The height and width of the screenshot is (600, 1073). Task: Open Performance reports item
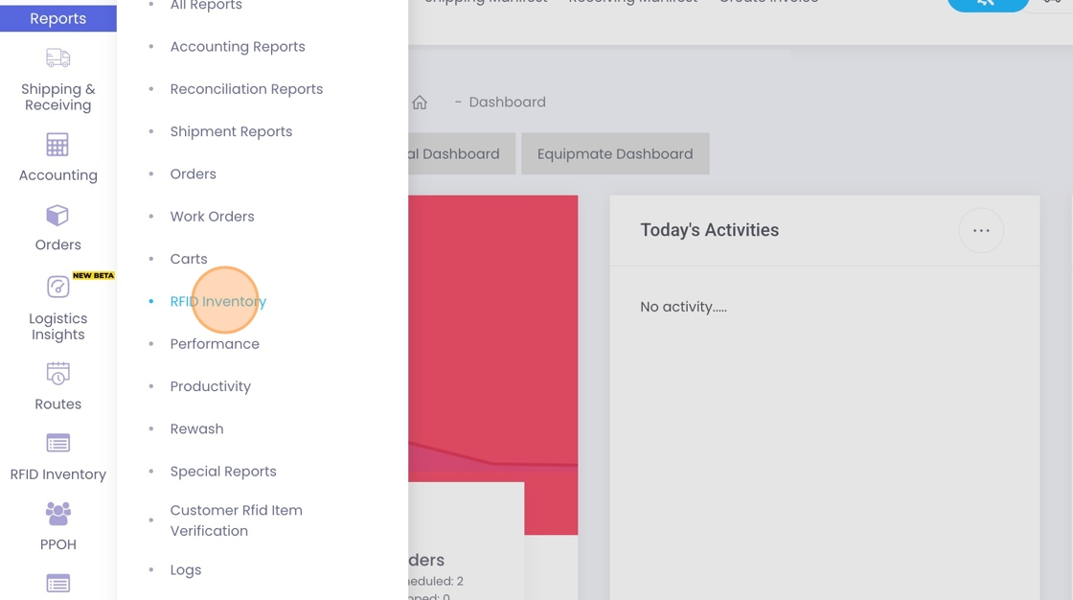click(x=215, y=344)
